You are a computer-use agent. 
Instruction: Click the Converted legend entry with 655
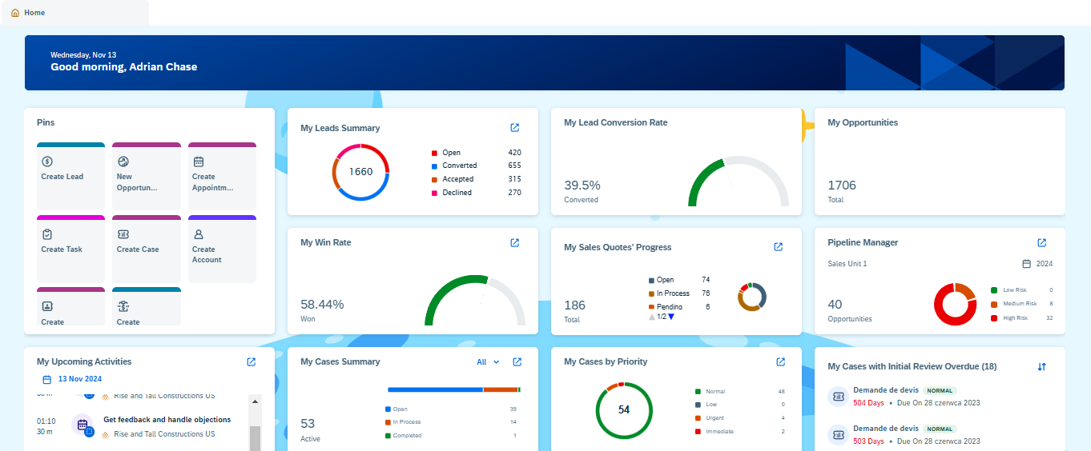[477, 166]
